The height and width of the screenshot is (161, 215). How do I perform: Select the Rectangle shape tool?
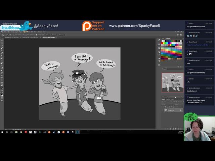[x=2, y=83]
